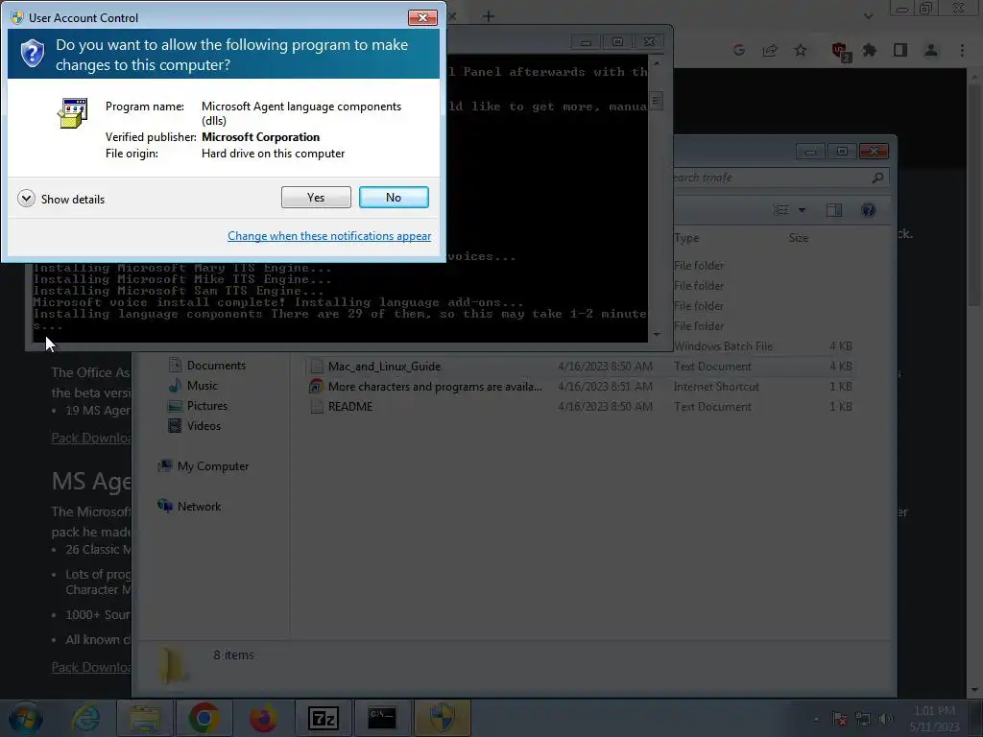Screen dimensions: 983x737
Task: Toggle Chrome side panel icon
Action: (900, 50)
